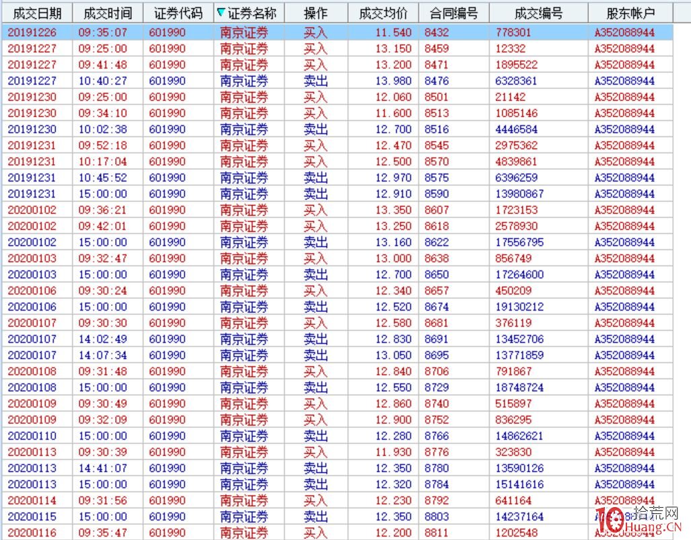Select the average price 11.930

point(394,453)
